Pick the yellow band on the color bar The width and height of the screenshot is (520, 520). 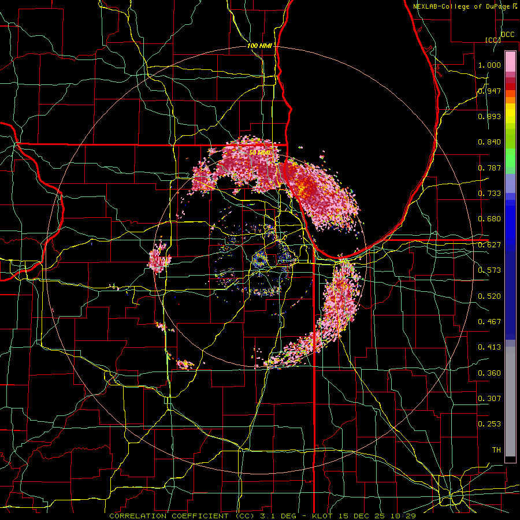click(x=510, y=114)
